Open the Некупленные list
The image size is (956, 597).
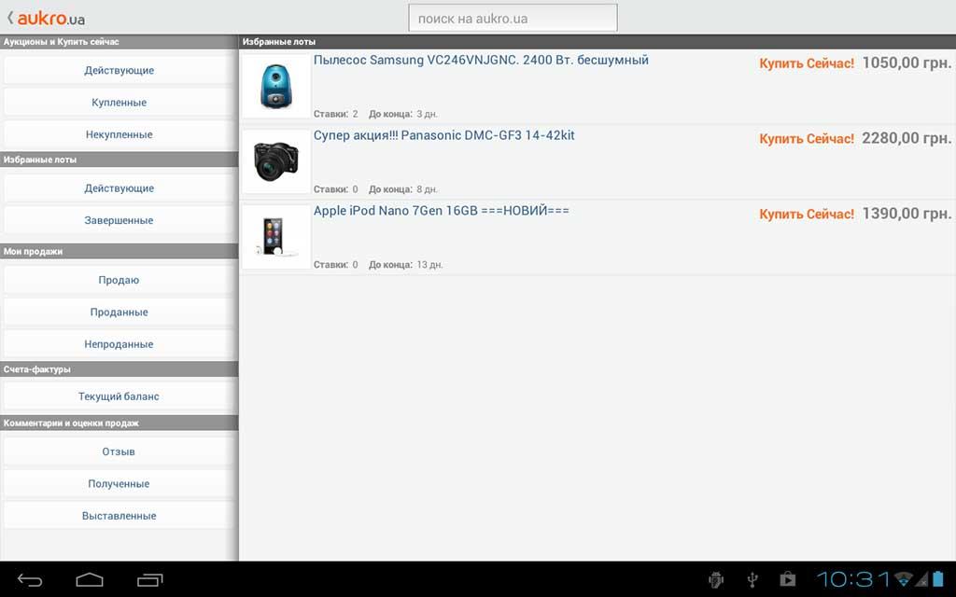coord(119,134)
